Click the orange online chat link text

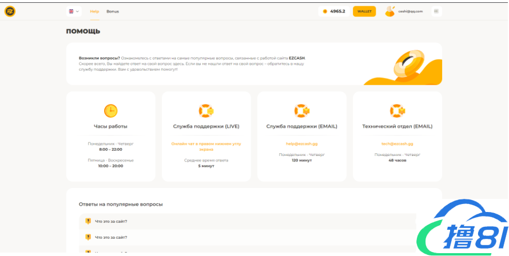pos(206,146)
